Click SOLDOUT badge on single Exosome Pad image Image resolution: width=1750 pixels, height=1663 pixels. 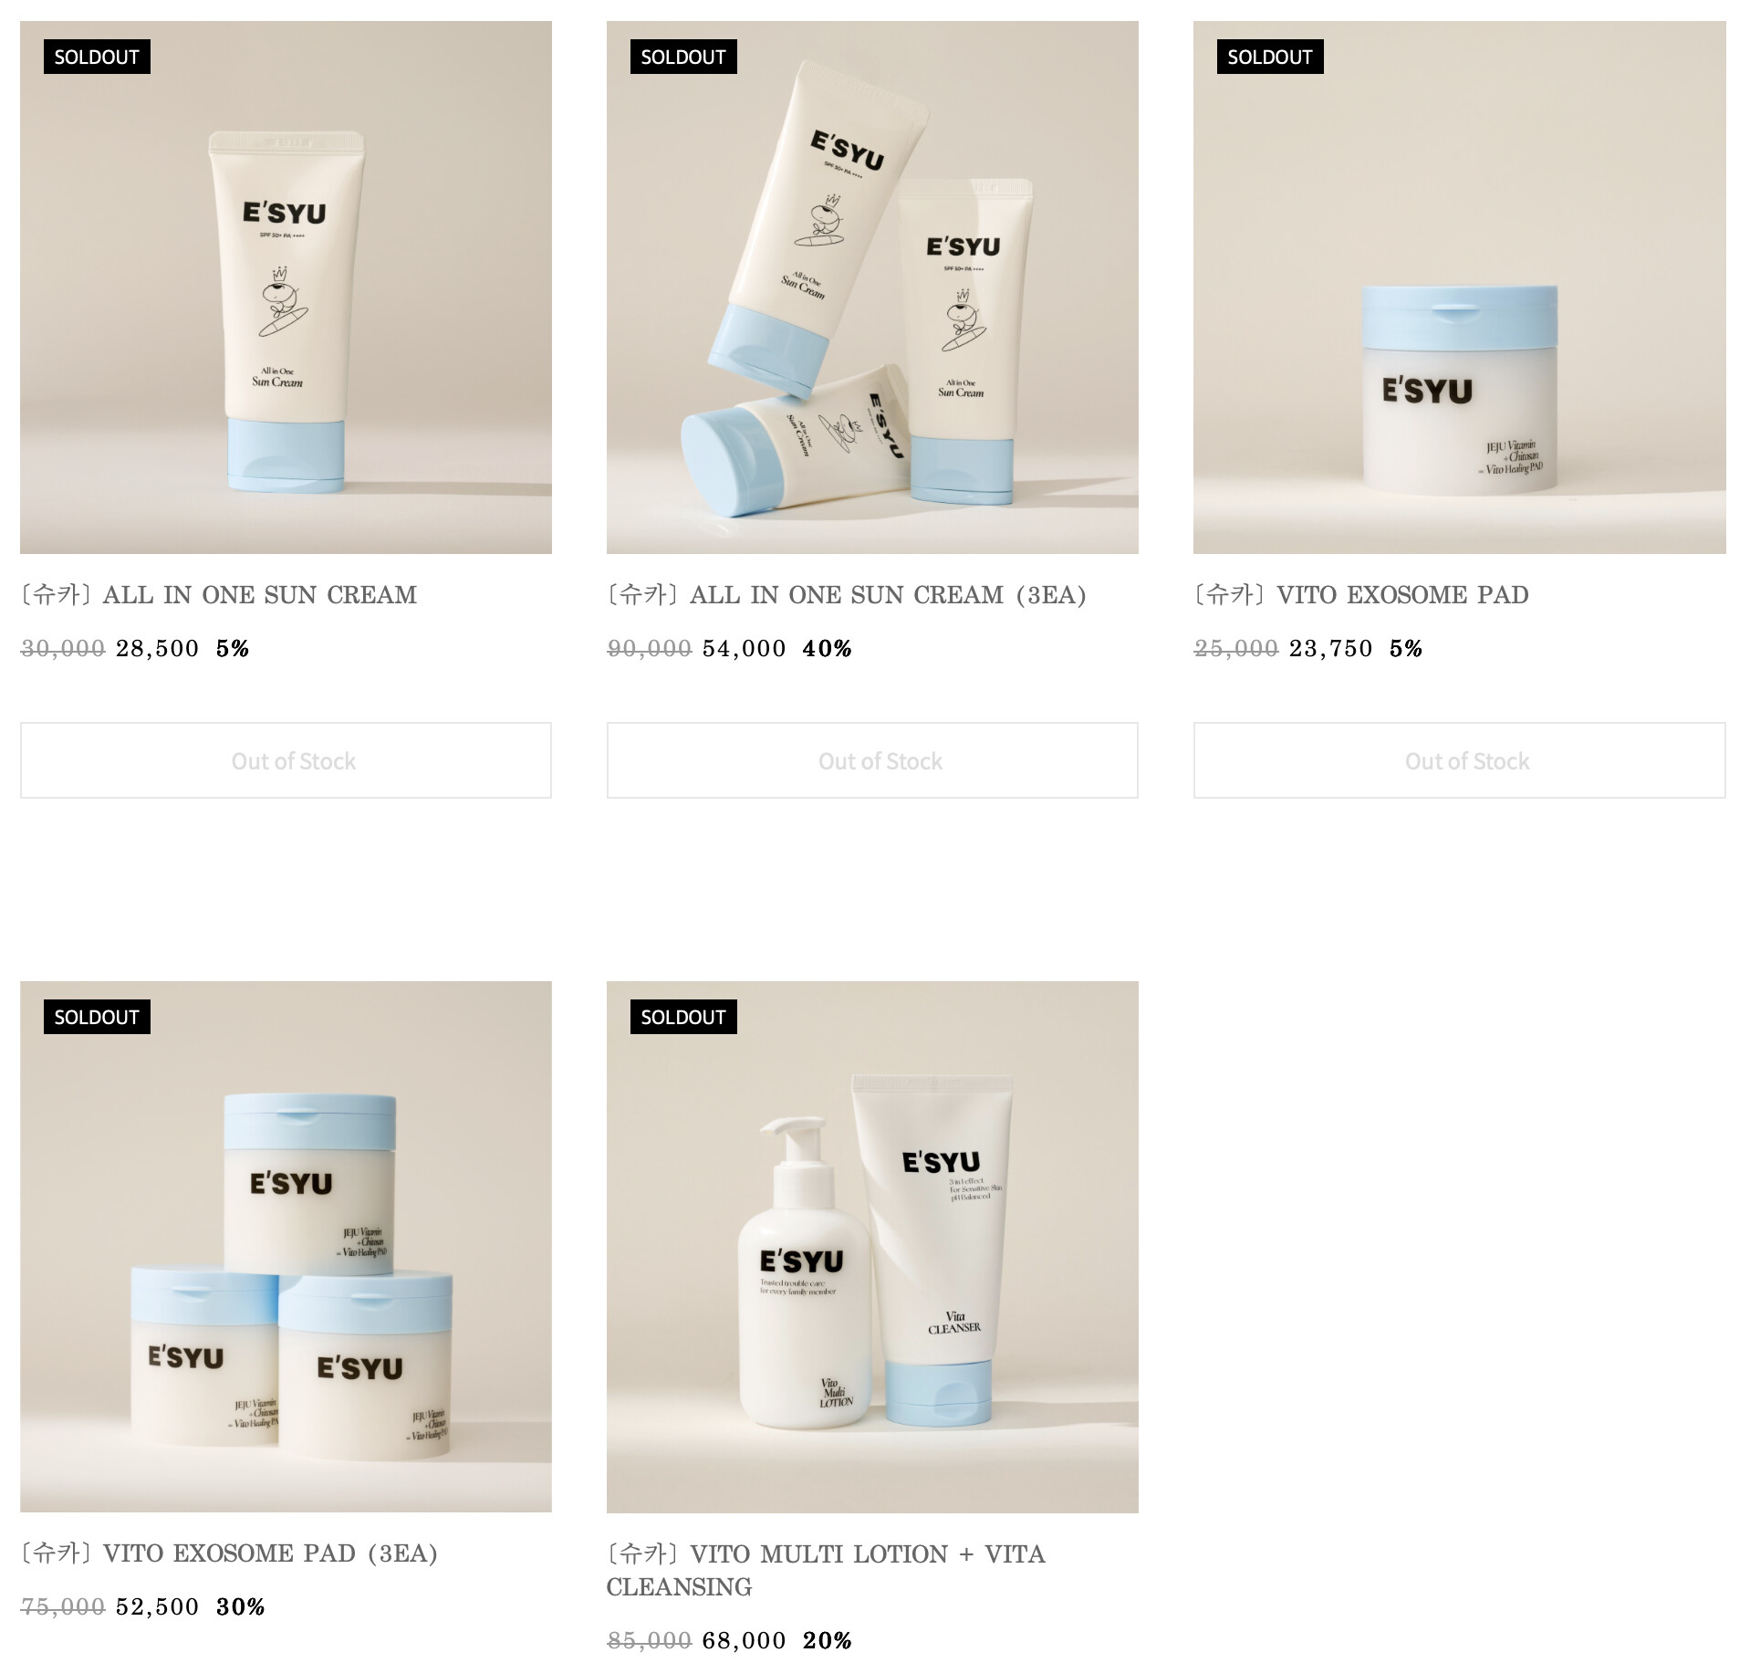[x=1270, y=57]
